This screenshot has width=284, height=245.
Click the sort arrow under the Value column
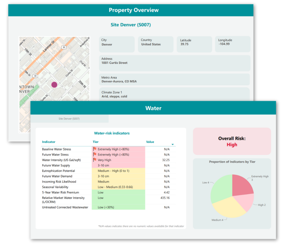[173, 144]
